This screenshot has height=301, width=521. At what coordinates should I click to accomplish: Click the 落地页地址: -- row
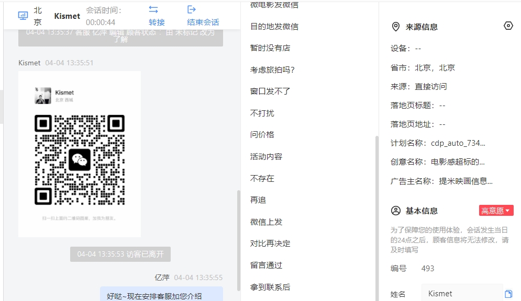[418, 125]
